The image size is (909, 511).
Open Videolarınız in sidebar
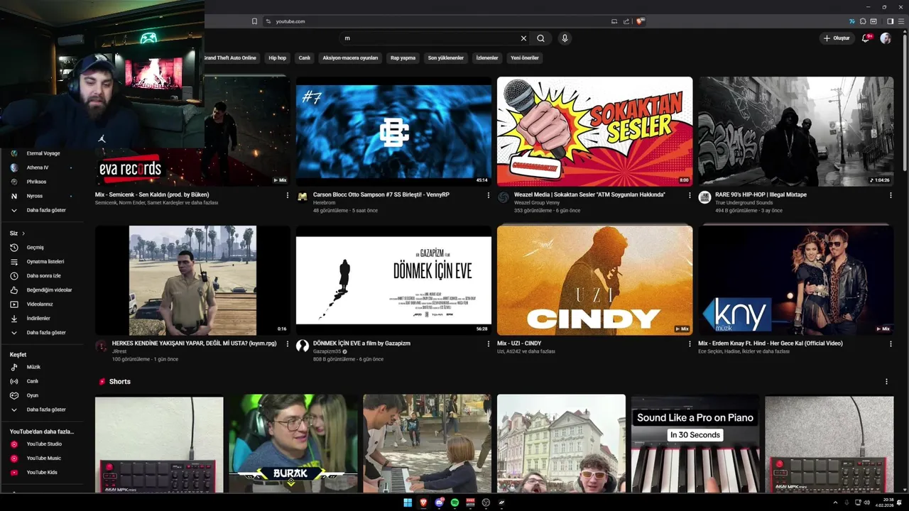point(43,304)
